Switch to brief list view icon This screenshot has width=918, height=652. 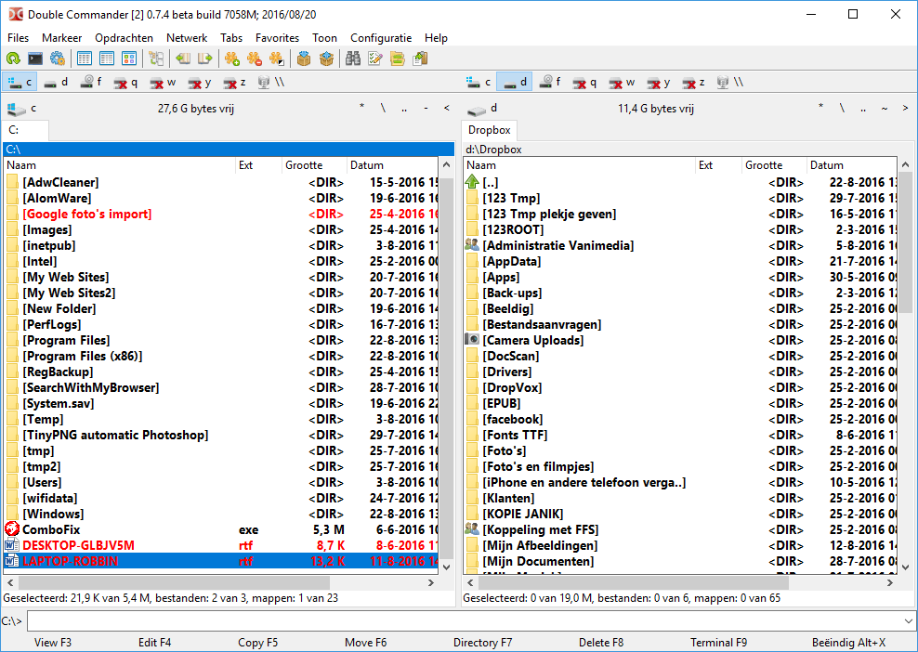[85, 59]
